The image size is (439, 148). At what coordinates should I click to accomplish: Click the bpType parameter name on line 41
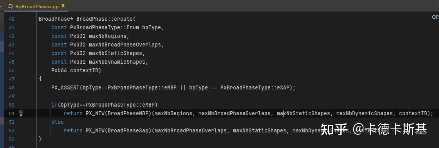pos(152,27)
